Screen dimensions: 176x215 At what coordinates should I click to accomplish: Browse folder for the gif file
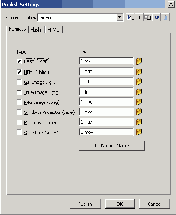(x=139, y=82)
